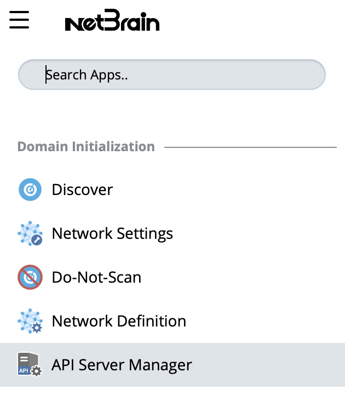
Task: Open the hamburger menu
Action: point(19,20)
